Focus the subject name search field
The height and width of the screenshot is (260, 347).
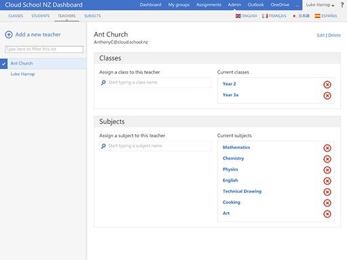click(x=155, y=146)
